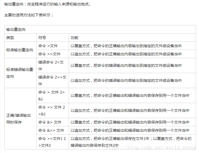Click the symbol cell '错误命令 2>文件'
This screenshot has height=153, width=199.
coord(53,65)
